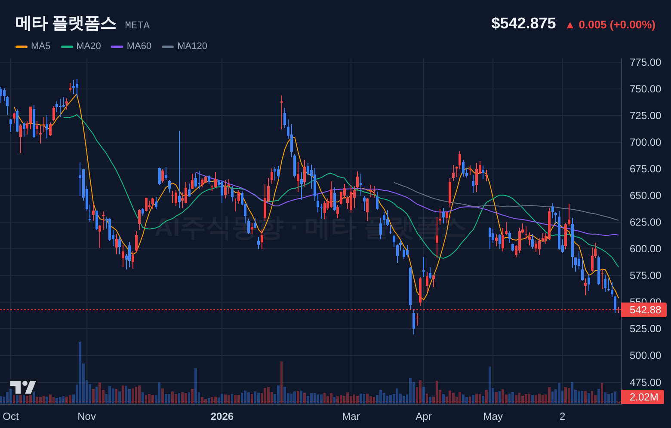Click the Oct label on time axis
This screenshot has height=428, width=671.
[x=11, y=416]
